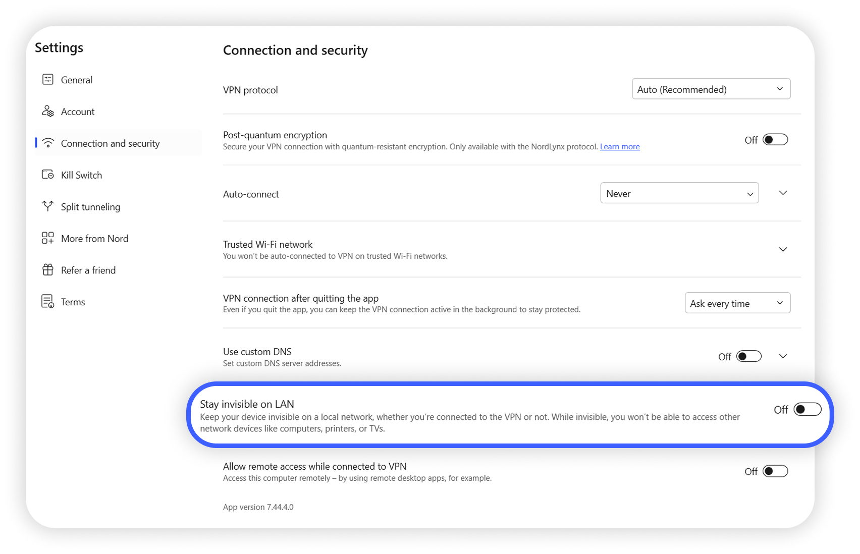This screenshot has width=860, height=554.
Task: Open Terms using the document icon
Action: click(x=48, y=301)
